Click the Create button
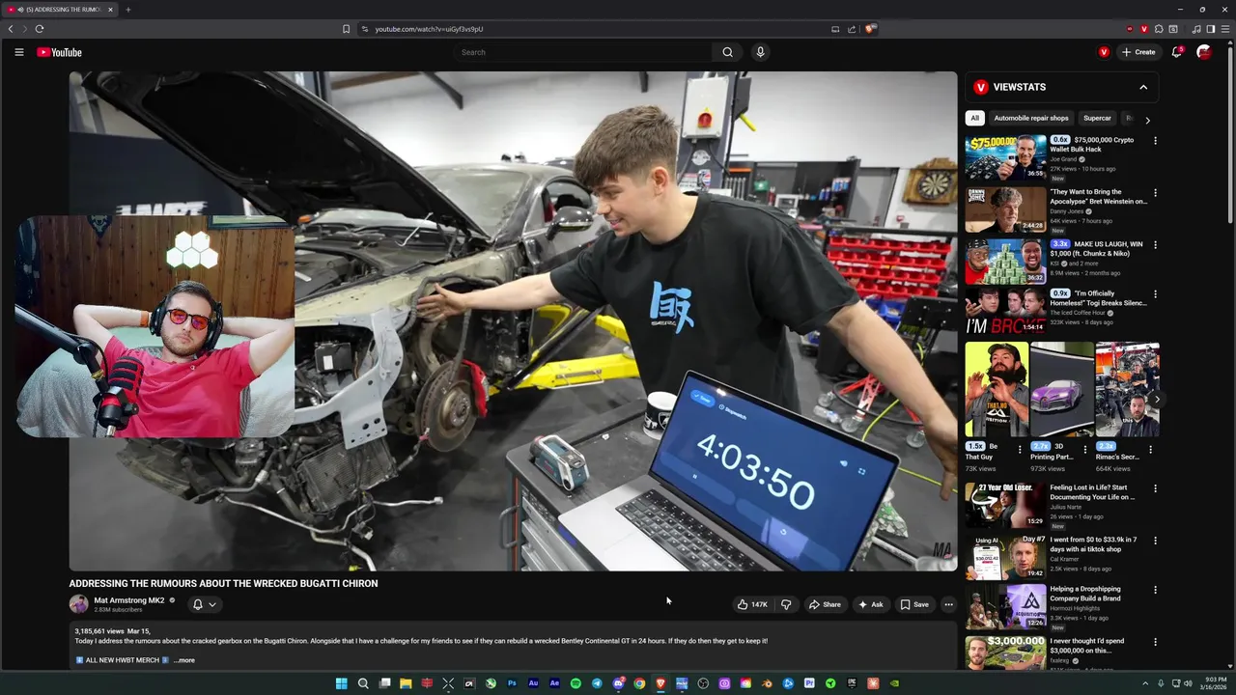Screen dimensions: 1236x695 point(1138,52)
